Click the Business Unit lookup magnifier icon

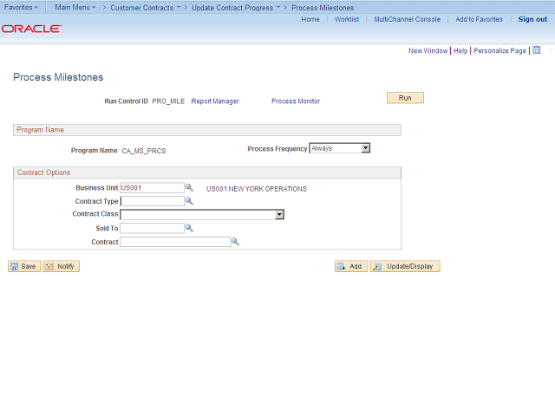point(189,187)
